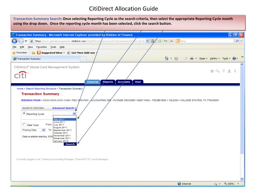Open the Tools menu in the menu bar
The height and width of the screenshot is (193, 258).
click(53, 47)
